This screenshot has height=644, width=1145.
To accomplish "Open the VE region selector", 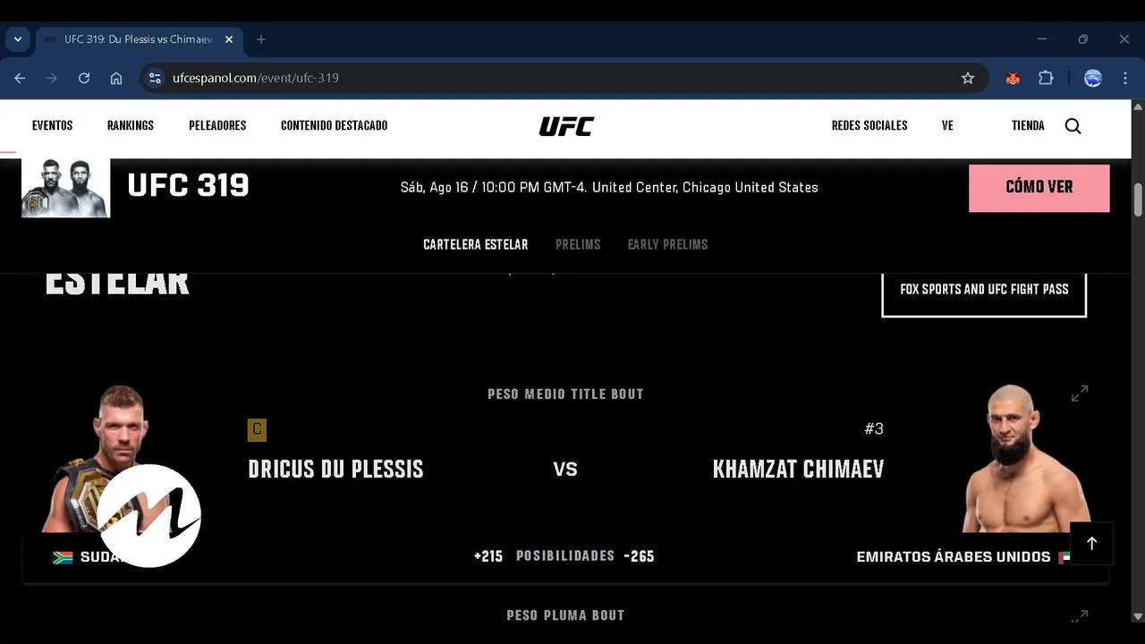I will tap(947, 126).
